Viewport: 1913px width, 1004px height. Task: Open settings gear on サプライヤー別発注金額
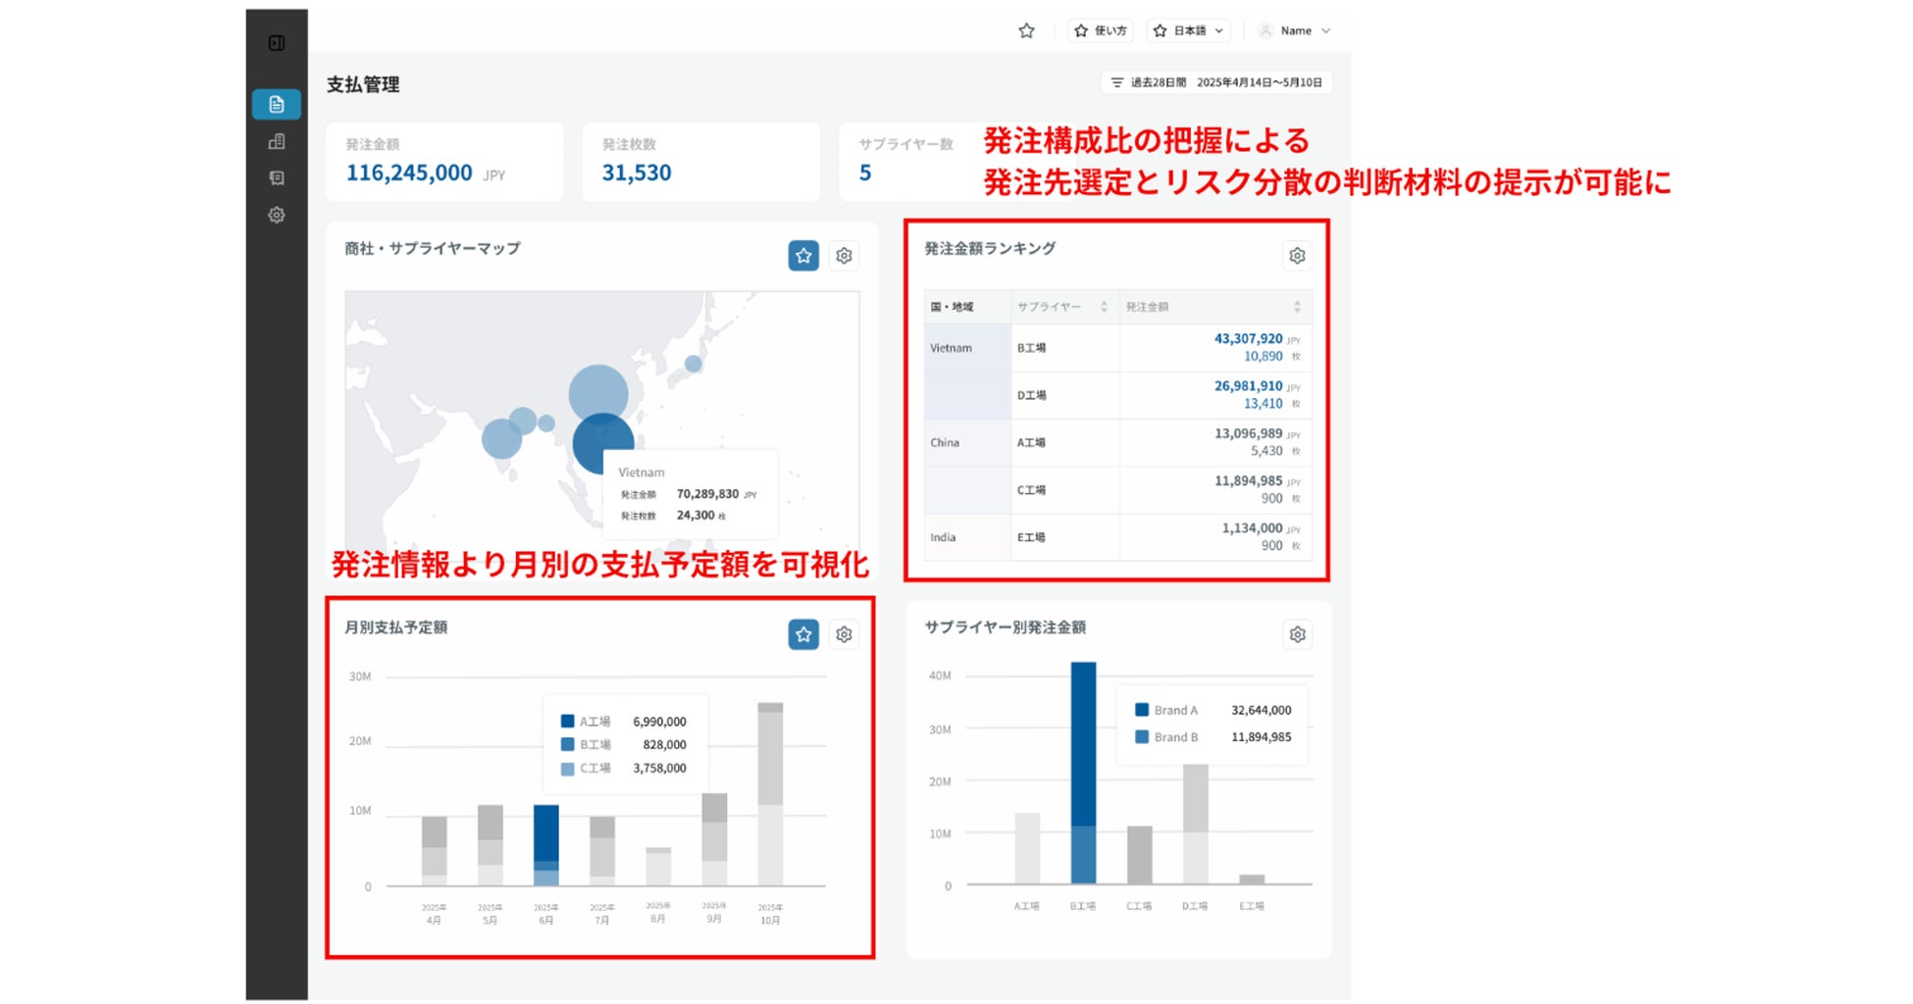point(1297,634)
